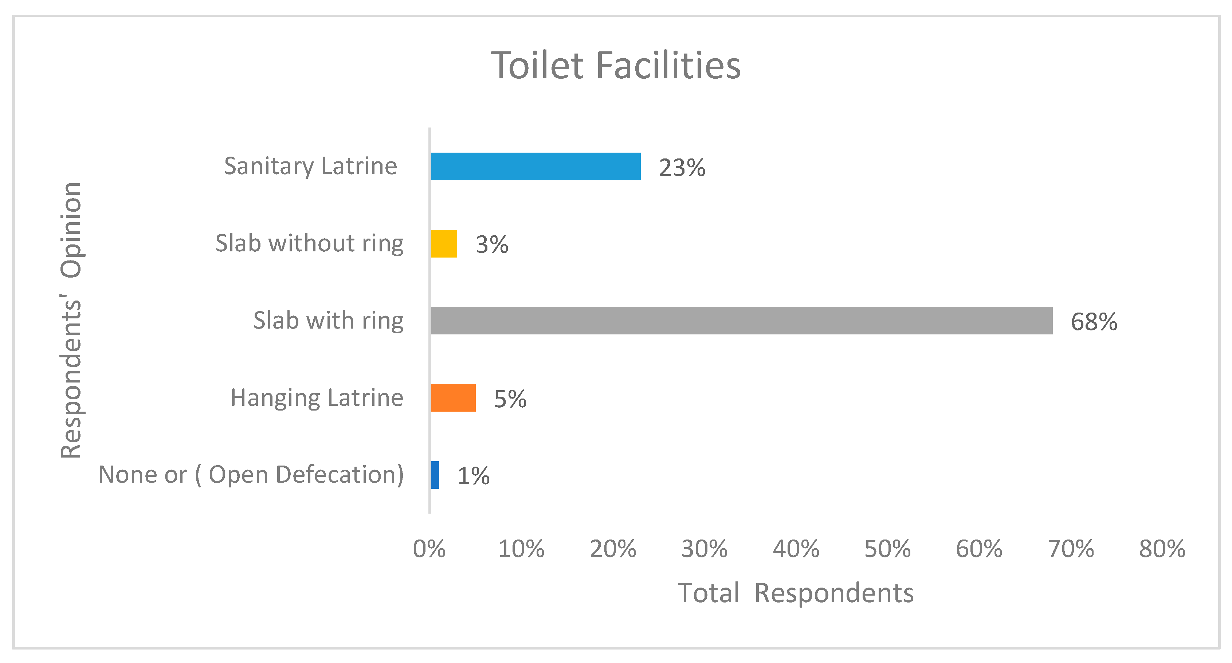
Task: Select the Total Respondents axis title
Action: (795, 593)
